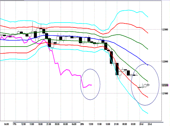Click the 12:00 label just after 20th
The height and width of the screenshot is (126, 170).
[91, 124]
